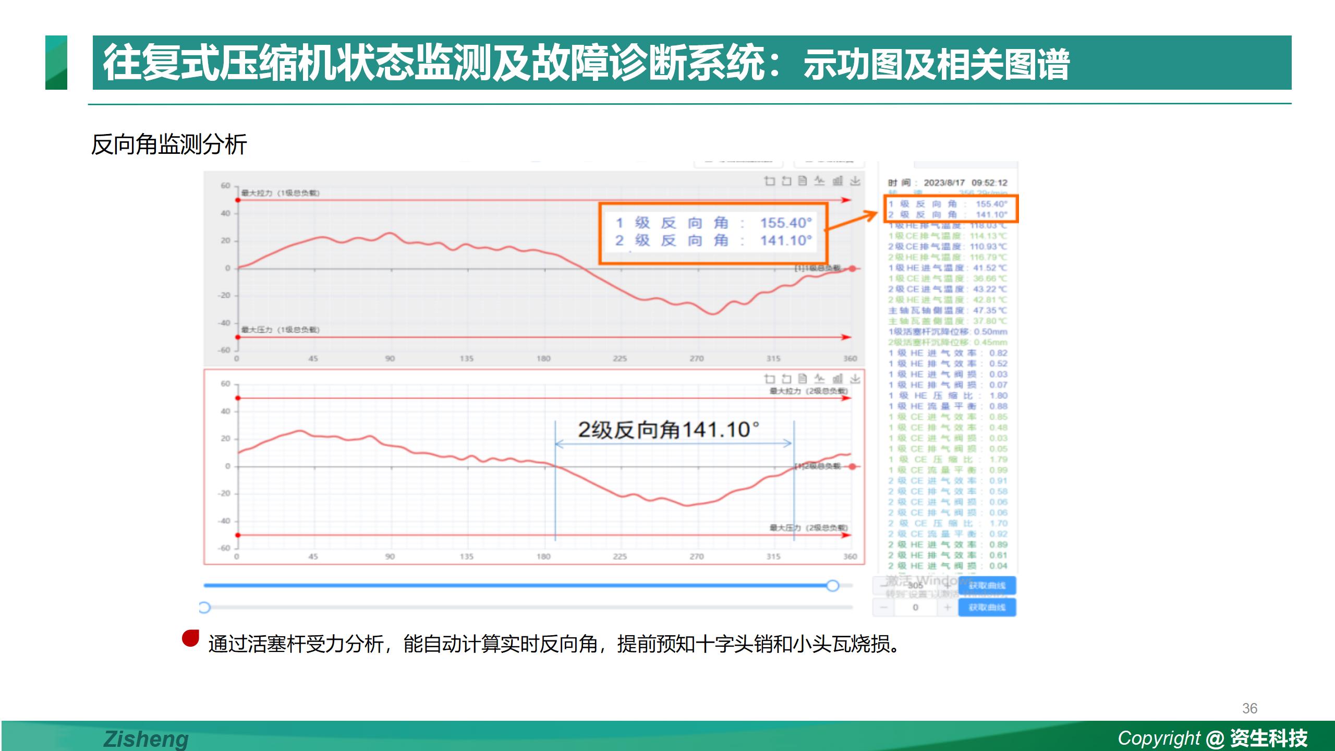The height and width of the screenshot is (751, 1335).
Task: Open data view icon on bottom chart
Action: point(803,379)
